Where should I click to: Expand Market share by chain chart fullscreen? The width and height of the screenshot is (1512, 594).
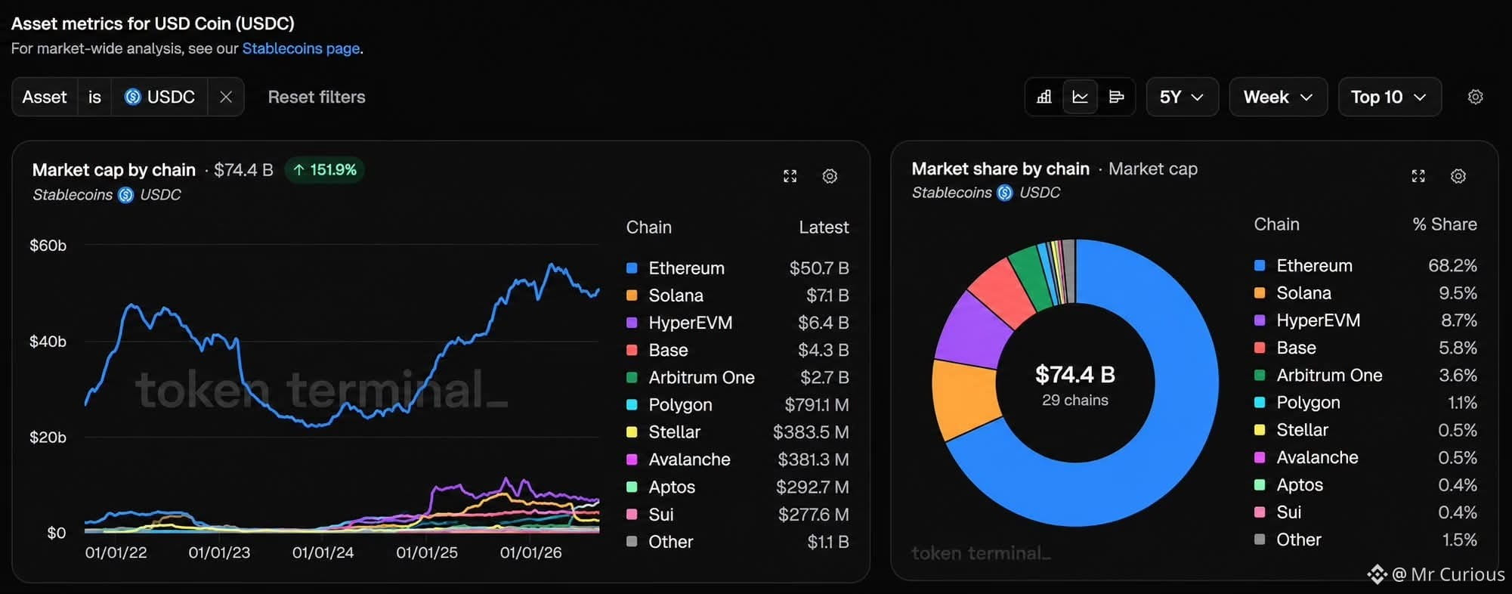[x=1418, y=176]
